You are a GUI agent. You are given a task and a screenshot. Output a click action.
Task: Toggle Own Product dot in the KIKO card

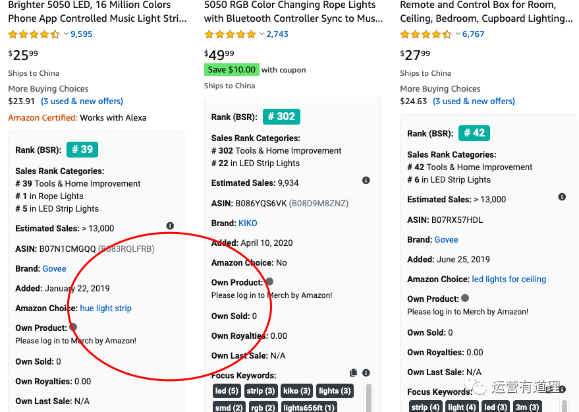coord(269,281)
